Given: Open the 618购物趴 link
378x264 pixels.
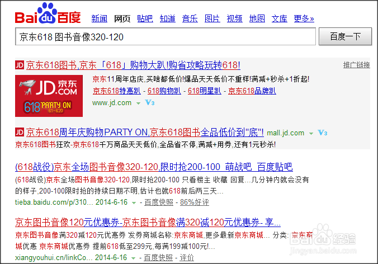Looking at the screenshot, I should (164, 91).
